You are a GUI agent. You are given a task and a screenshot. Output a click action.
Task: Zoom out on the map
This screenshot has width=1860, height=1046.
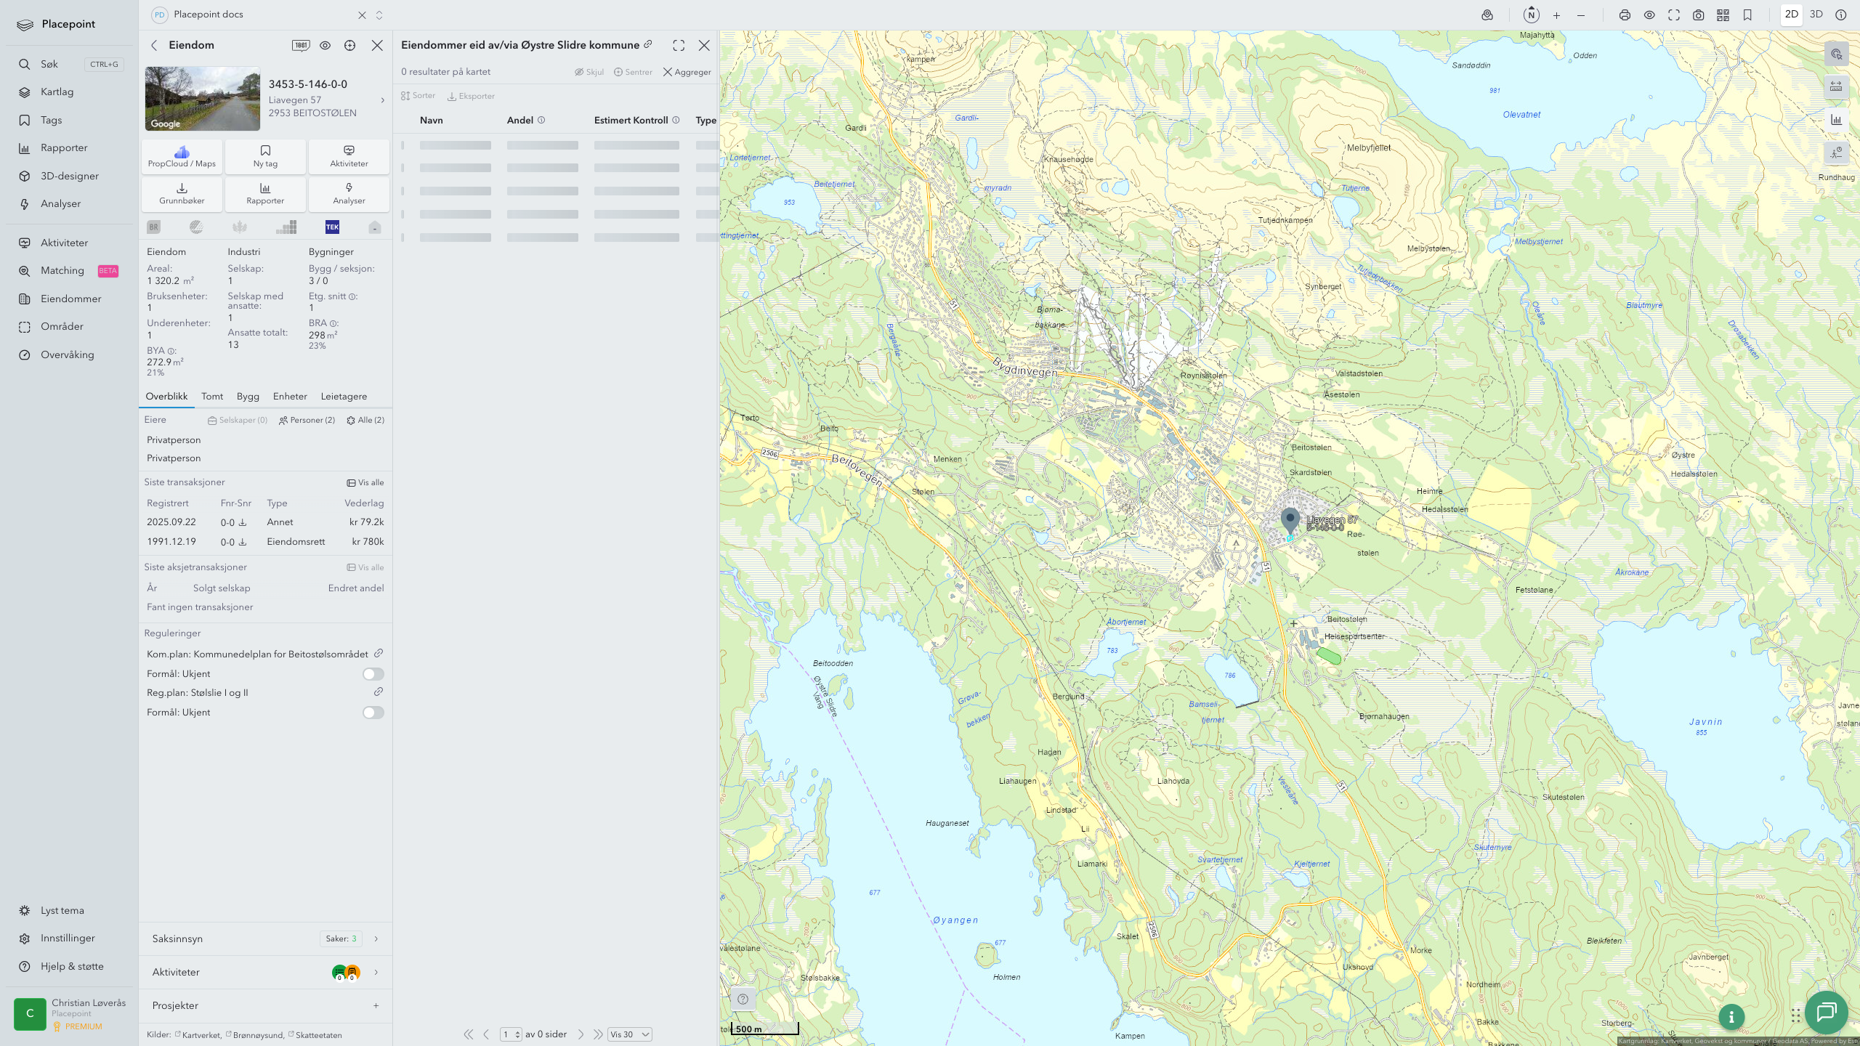1581,15
